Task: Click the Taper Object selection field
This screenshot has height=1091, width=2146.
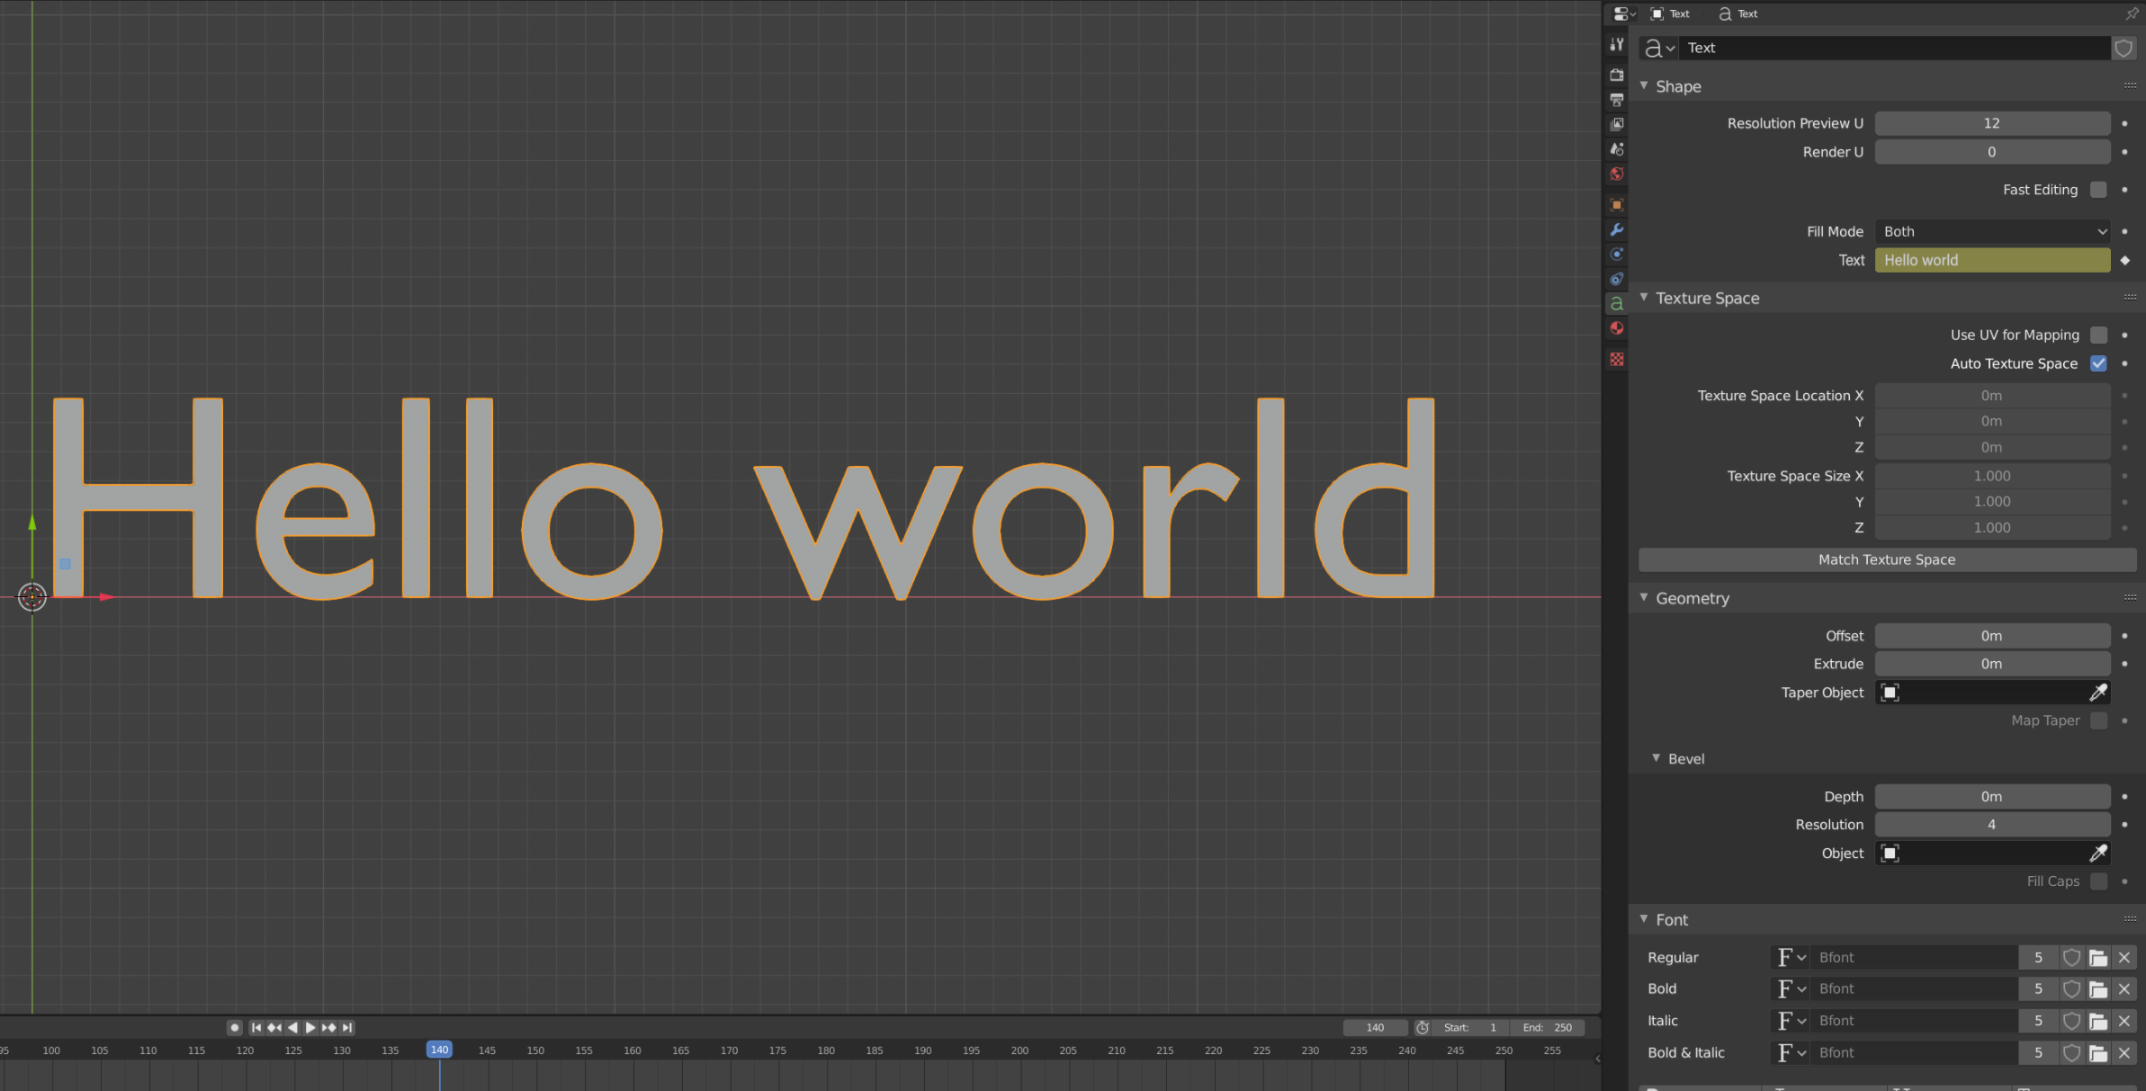Action: (1981, 693)
